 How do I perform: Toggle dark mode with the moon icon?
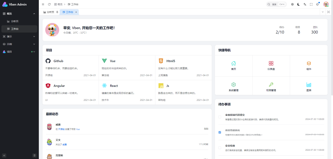point(298,4)
